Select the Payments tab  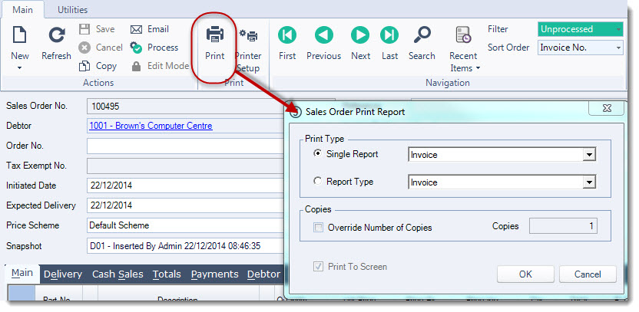(214, 274)
